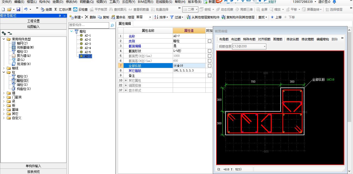Delete the selected component with 删除
The height and width of the screenshot is (174, 353).
pos(91,17)
